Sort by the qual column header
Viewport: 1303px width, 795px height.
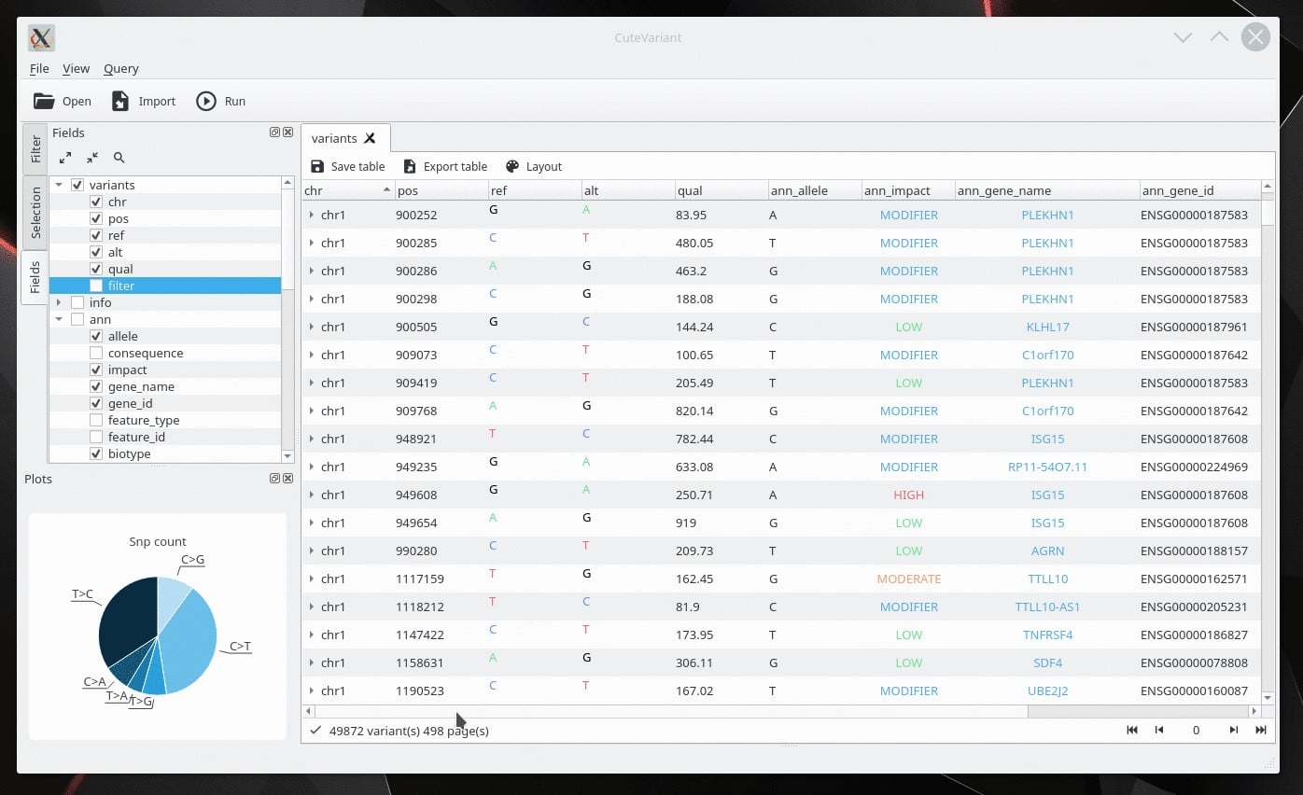pyautogui.click(x=721, y=190)
